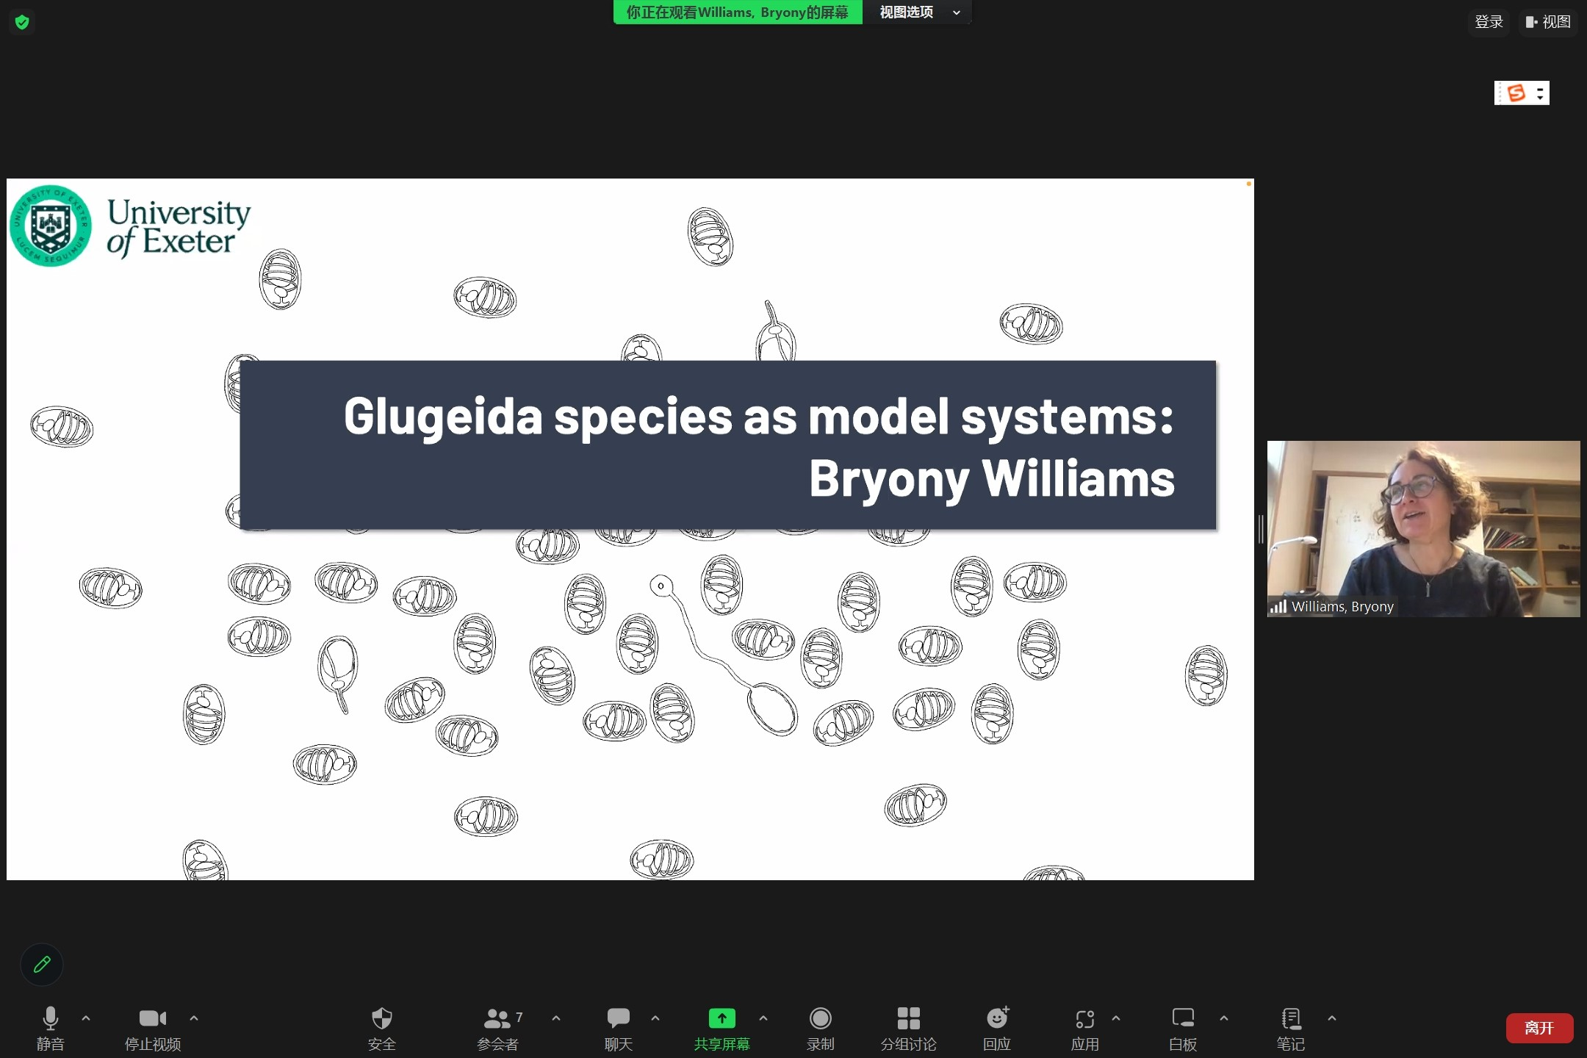Click the Williams, Bryony video thumbnail

pos(1423,528)
